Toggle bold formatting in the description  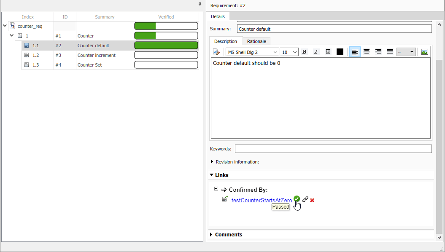tap(304, 51)
